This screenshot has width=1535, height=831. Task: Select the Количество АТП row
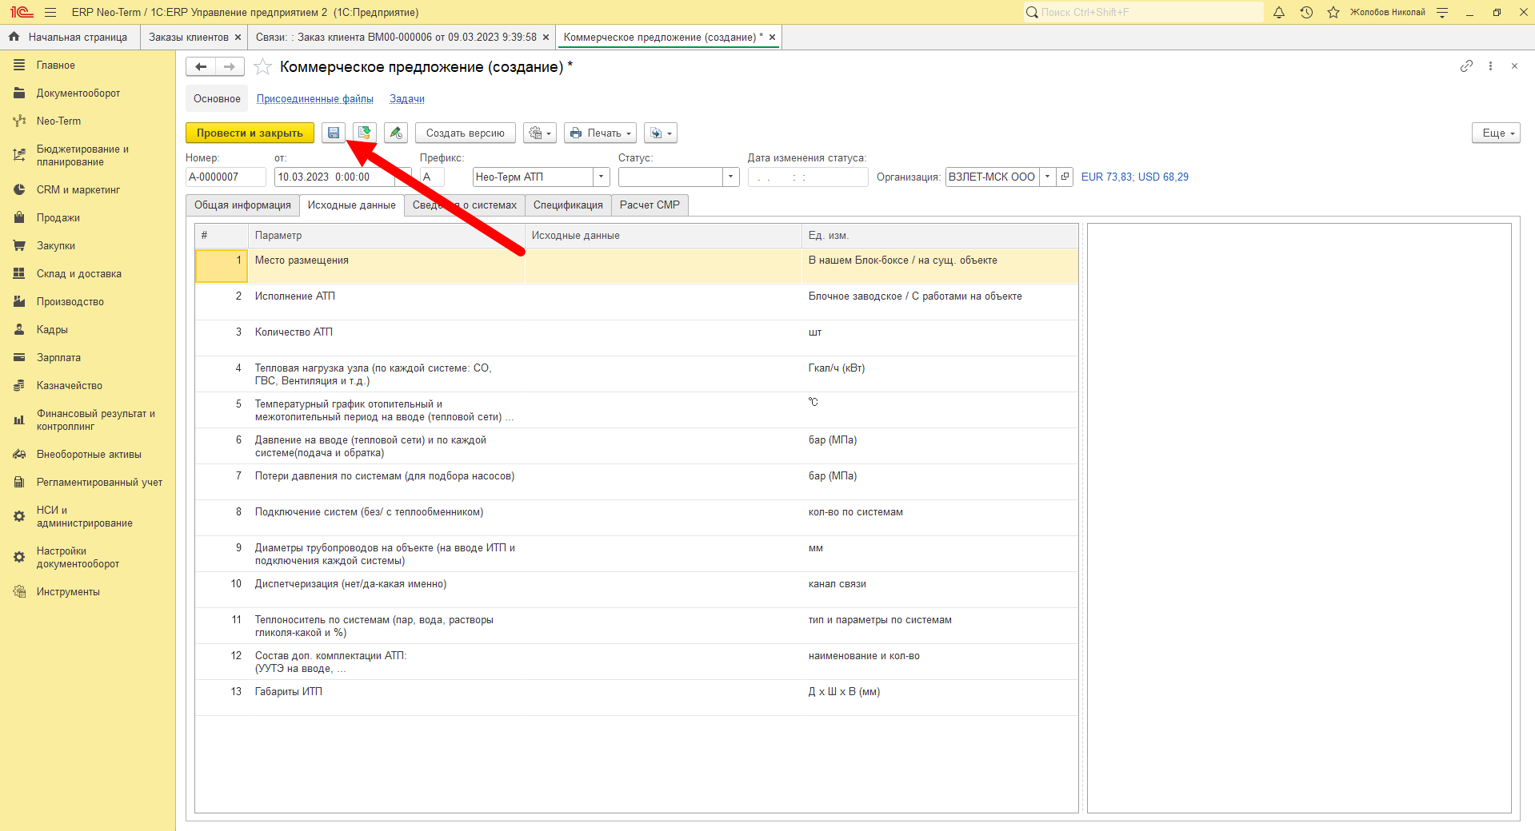(x=637, y=338)
